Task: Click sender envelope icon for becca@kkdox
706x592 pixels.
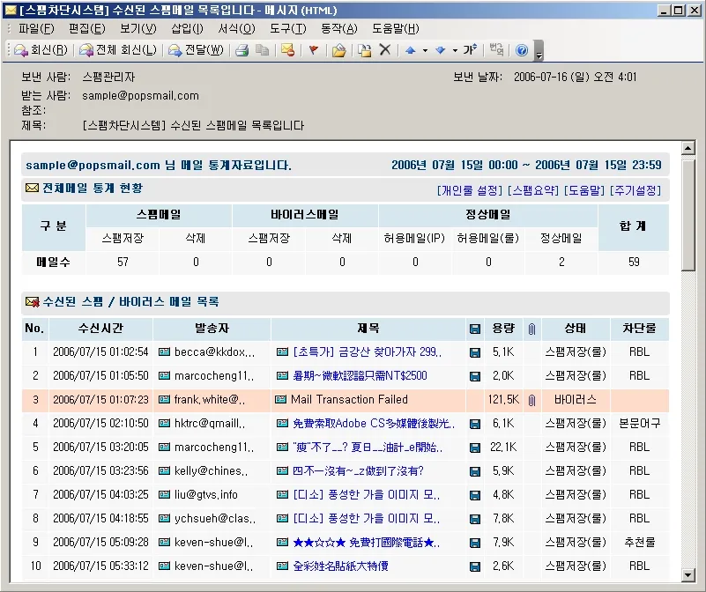Action: [164, 352]
